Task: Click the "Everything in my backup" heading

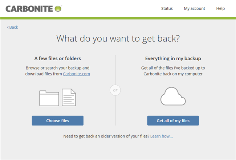Action: point(173,58)
